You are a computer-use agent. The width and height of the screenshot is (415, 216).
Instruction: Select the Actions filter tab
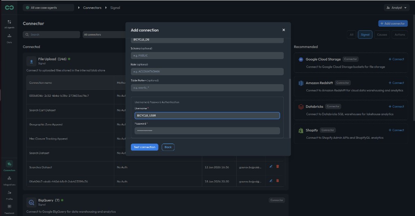(400, 35)
